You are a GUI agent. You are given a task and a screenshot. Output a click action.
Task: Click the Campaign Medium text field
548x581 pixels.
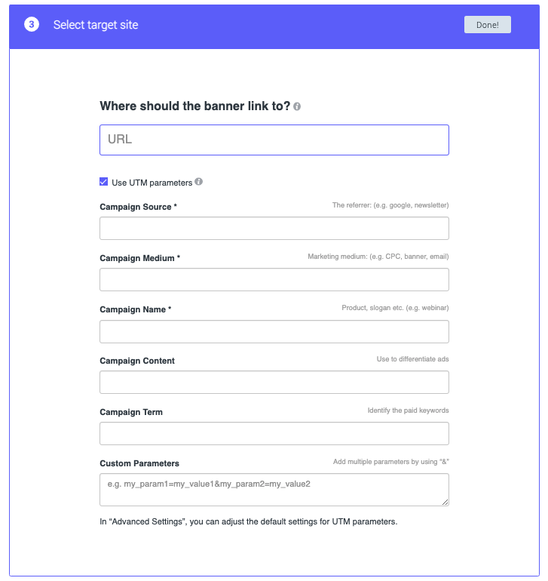(274, 280)
